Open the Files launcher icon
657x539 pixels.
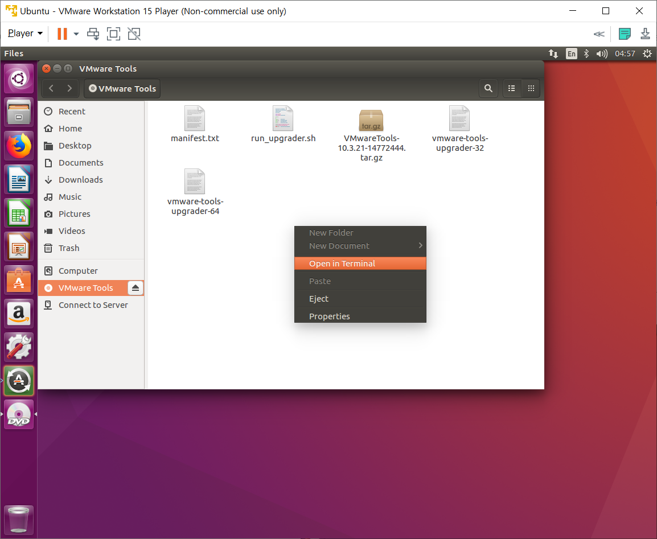(x=19, y=112)
